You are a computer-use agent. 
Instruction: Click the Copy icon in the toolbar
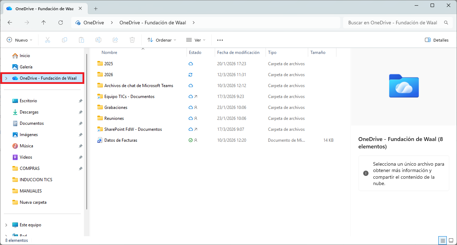tap(65, 40)
